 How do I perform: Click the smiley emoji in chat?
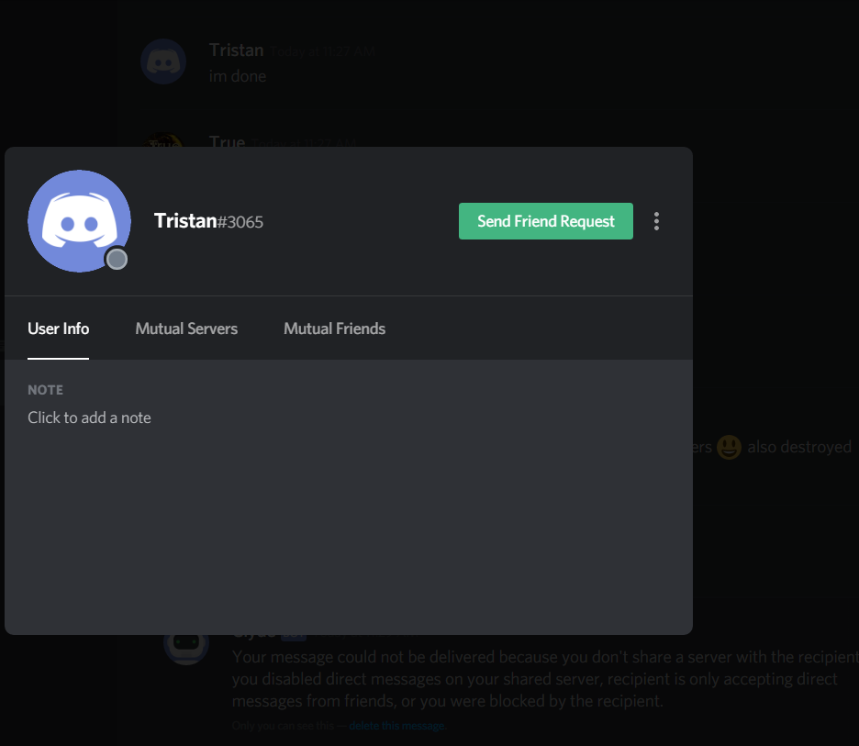pos(730,448)
